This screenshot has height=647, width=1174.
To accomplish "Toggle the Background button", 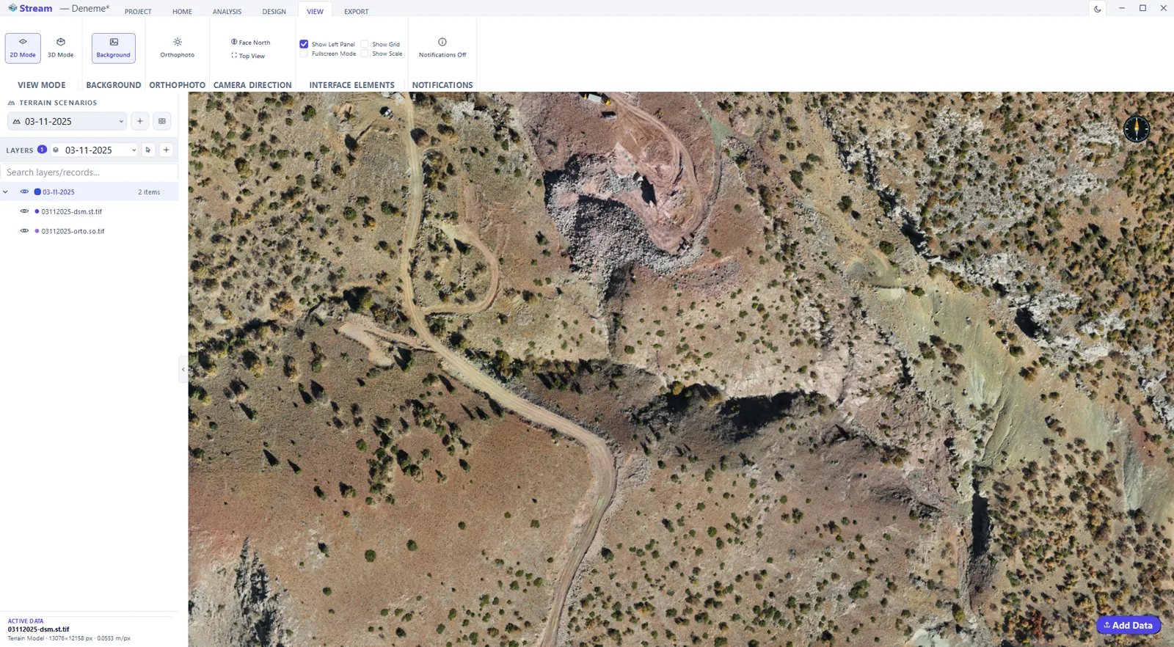I will pos(114,48).
